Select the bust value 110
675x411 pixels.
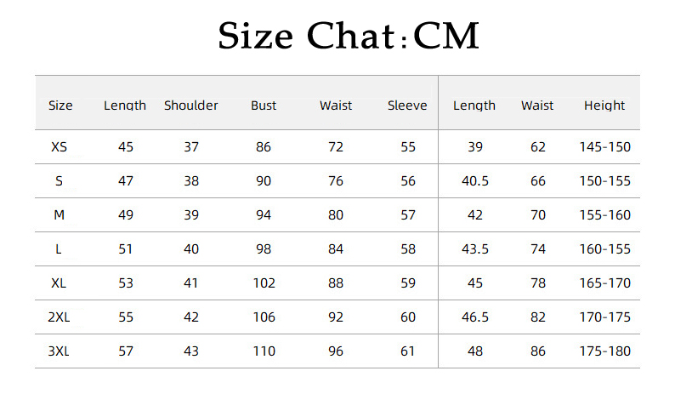pos(264,351)
